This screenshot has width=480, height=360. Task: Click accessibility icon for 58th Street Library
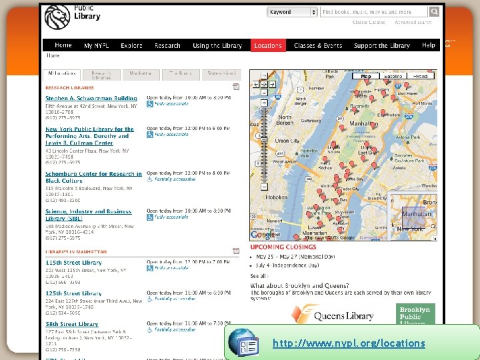point(150,330)
